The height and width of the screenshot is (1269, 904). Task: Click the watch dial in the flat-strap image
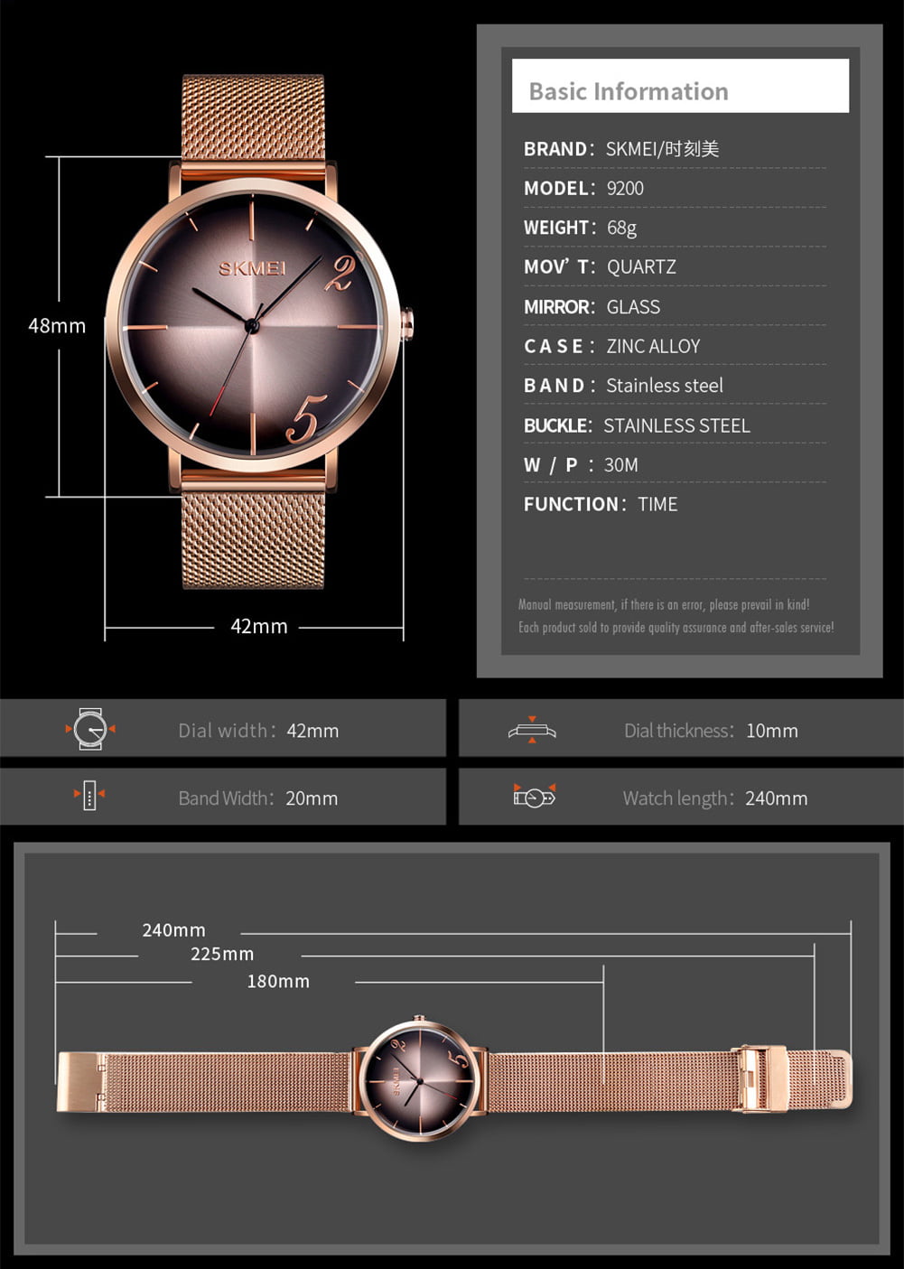419,1078
